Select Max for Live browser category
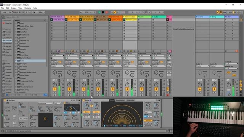The height and width of the screenshot is (137, 244). pos(7,46)
